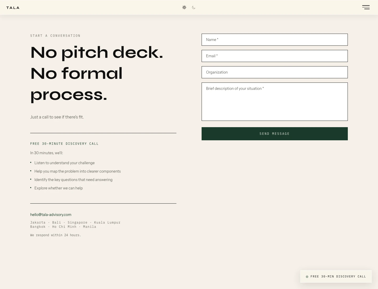Image resolution: width=378 pixels, height=289 pixels.
Task: Select 'Explore whether we can help' bullet
Action: [x=59, y=188]
